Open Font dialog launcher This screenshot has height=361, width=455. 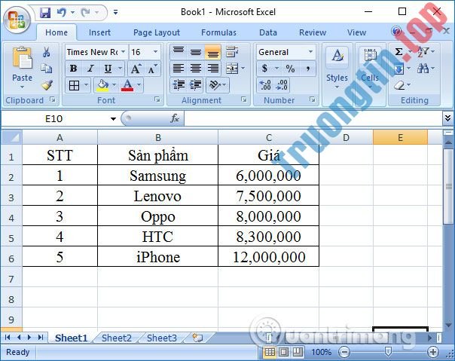[x=157, y=99]
